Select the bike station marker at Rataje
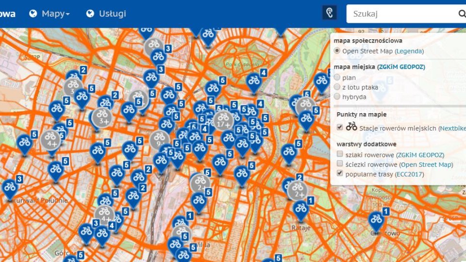This screenshot has width=466, height=262. click(x=300, y=209)
